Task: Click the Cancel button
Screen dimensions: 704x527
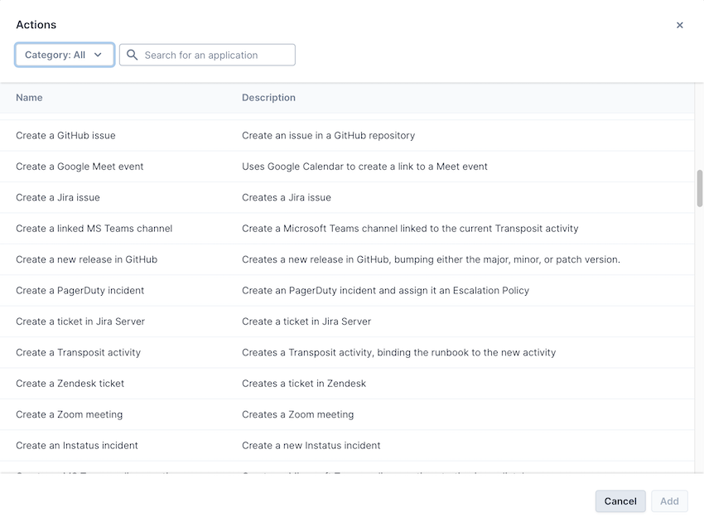Action: pos(620,501)
